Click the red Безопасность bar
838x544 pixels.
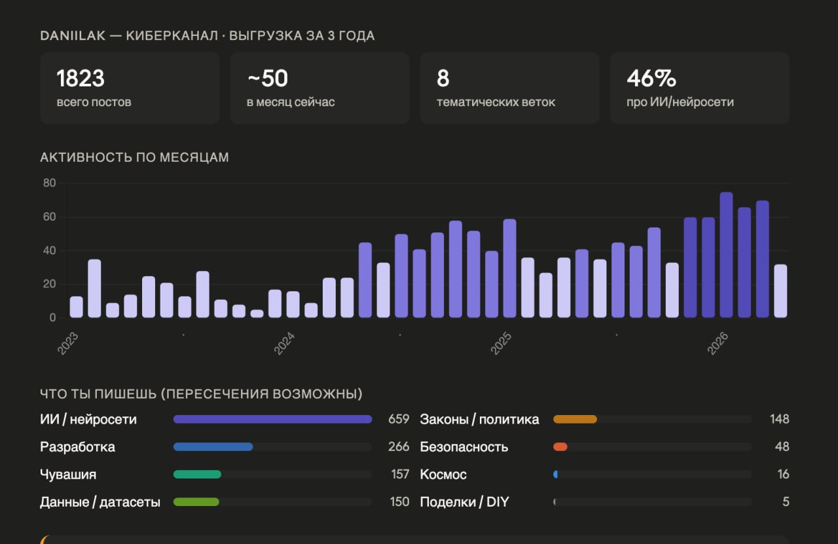[x=560, y=447]
